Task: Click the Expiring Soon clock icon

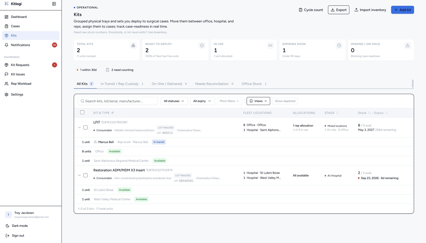Action: click(339, 45)
